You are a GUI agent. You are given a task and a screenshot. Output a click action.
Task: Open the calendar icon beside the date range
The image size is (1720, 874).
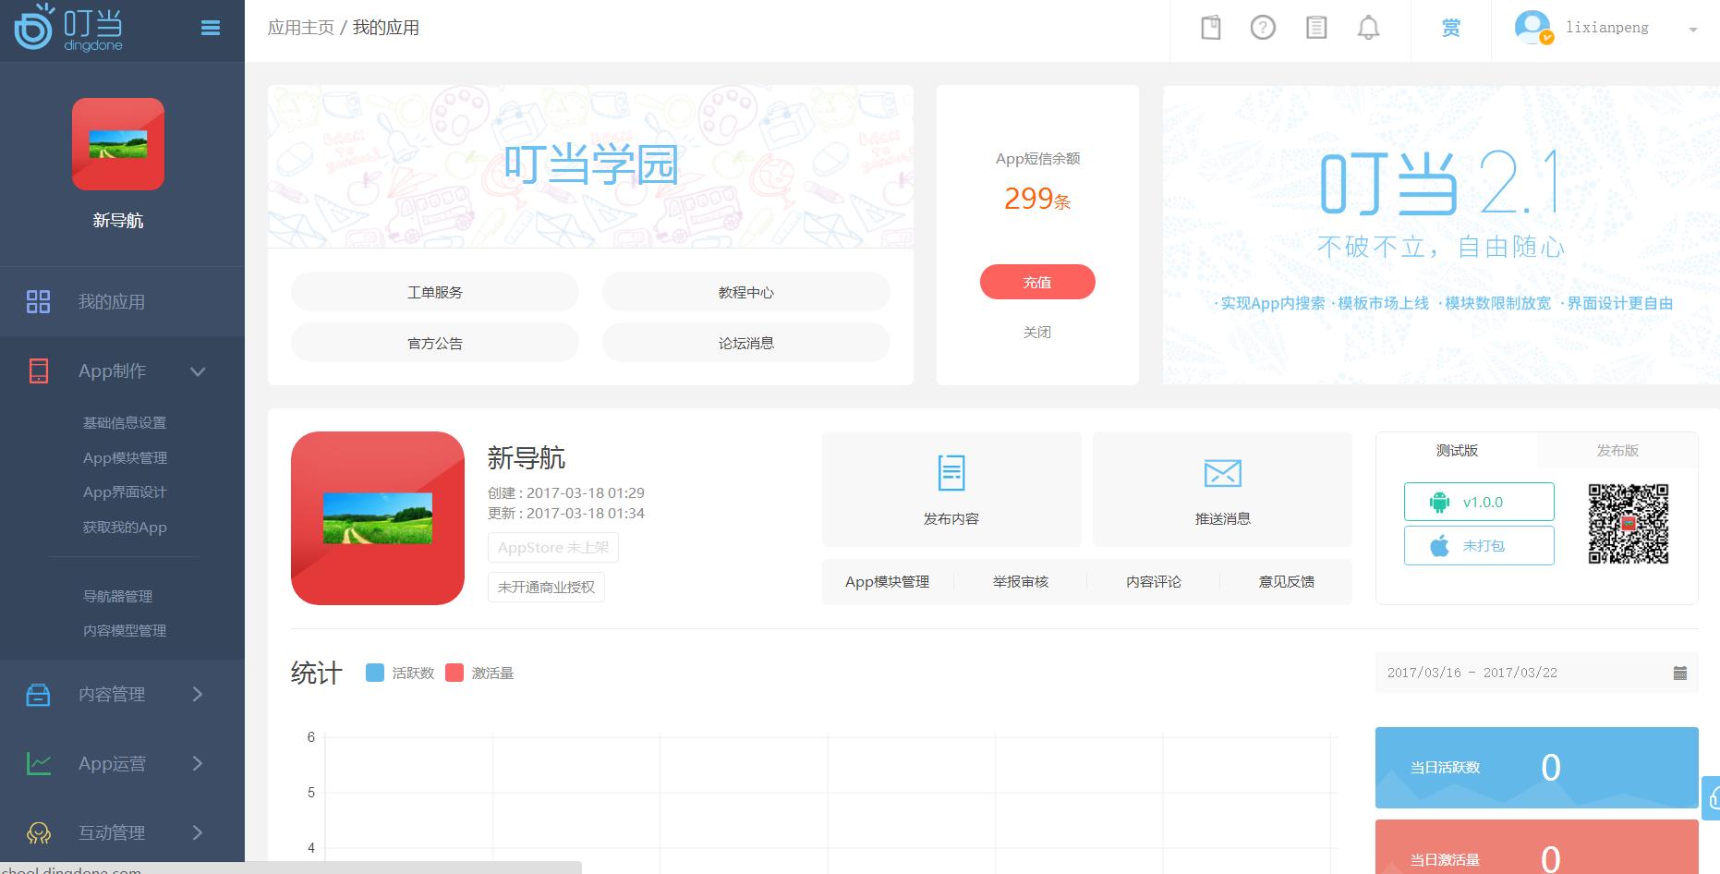tap(1679, 673)
